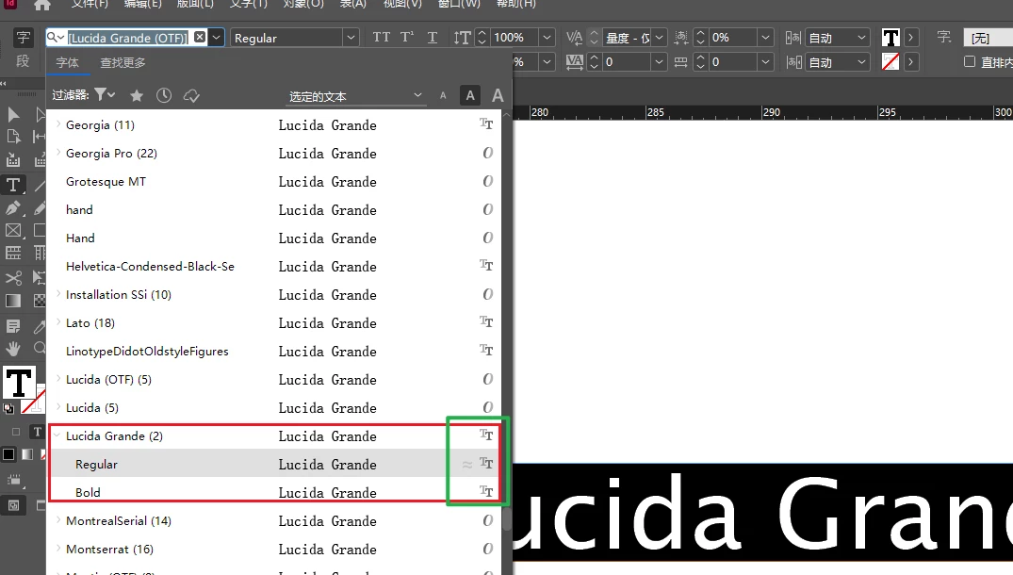
Task: Open the 编辑(E) menu
Action: (x=143, y=4)
